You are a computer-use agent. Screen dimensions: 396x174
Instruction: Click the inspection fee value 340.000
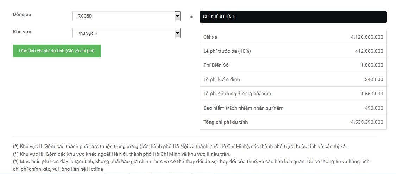[374, 79]
